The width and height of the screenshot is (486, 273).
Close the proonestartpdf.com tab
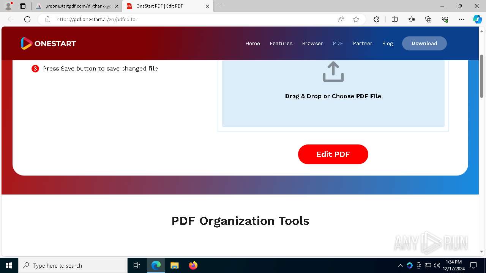tap(117, 6)
